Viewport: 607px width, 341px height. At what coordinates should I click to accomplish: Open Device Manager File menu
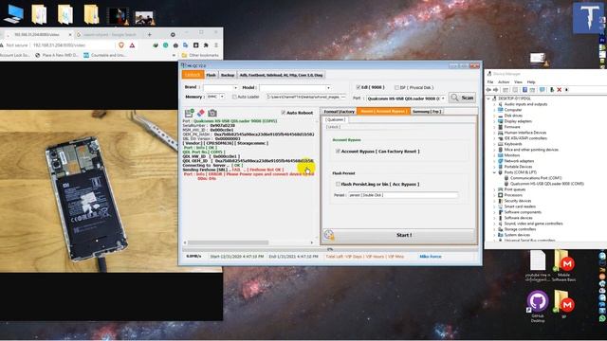pyautogui.click(x=490, y=82)
